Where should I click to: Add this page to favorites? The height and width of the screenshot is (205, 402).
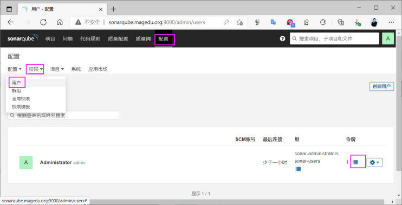coord(239,22)
